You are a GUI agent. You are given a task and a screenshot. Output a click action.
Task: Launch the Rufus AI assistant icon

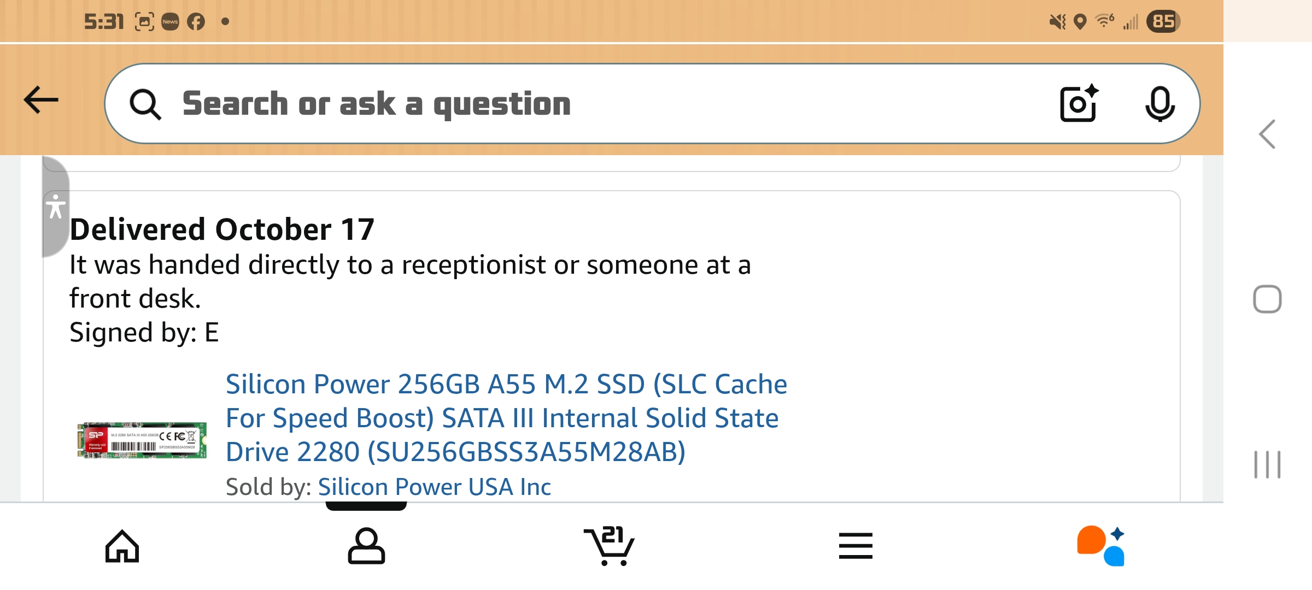click(x=1100, y=546)
